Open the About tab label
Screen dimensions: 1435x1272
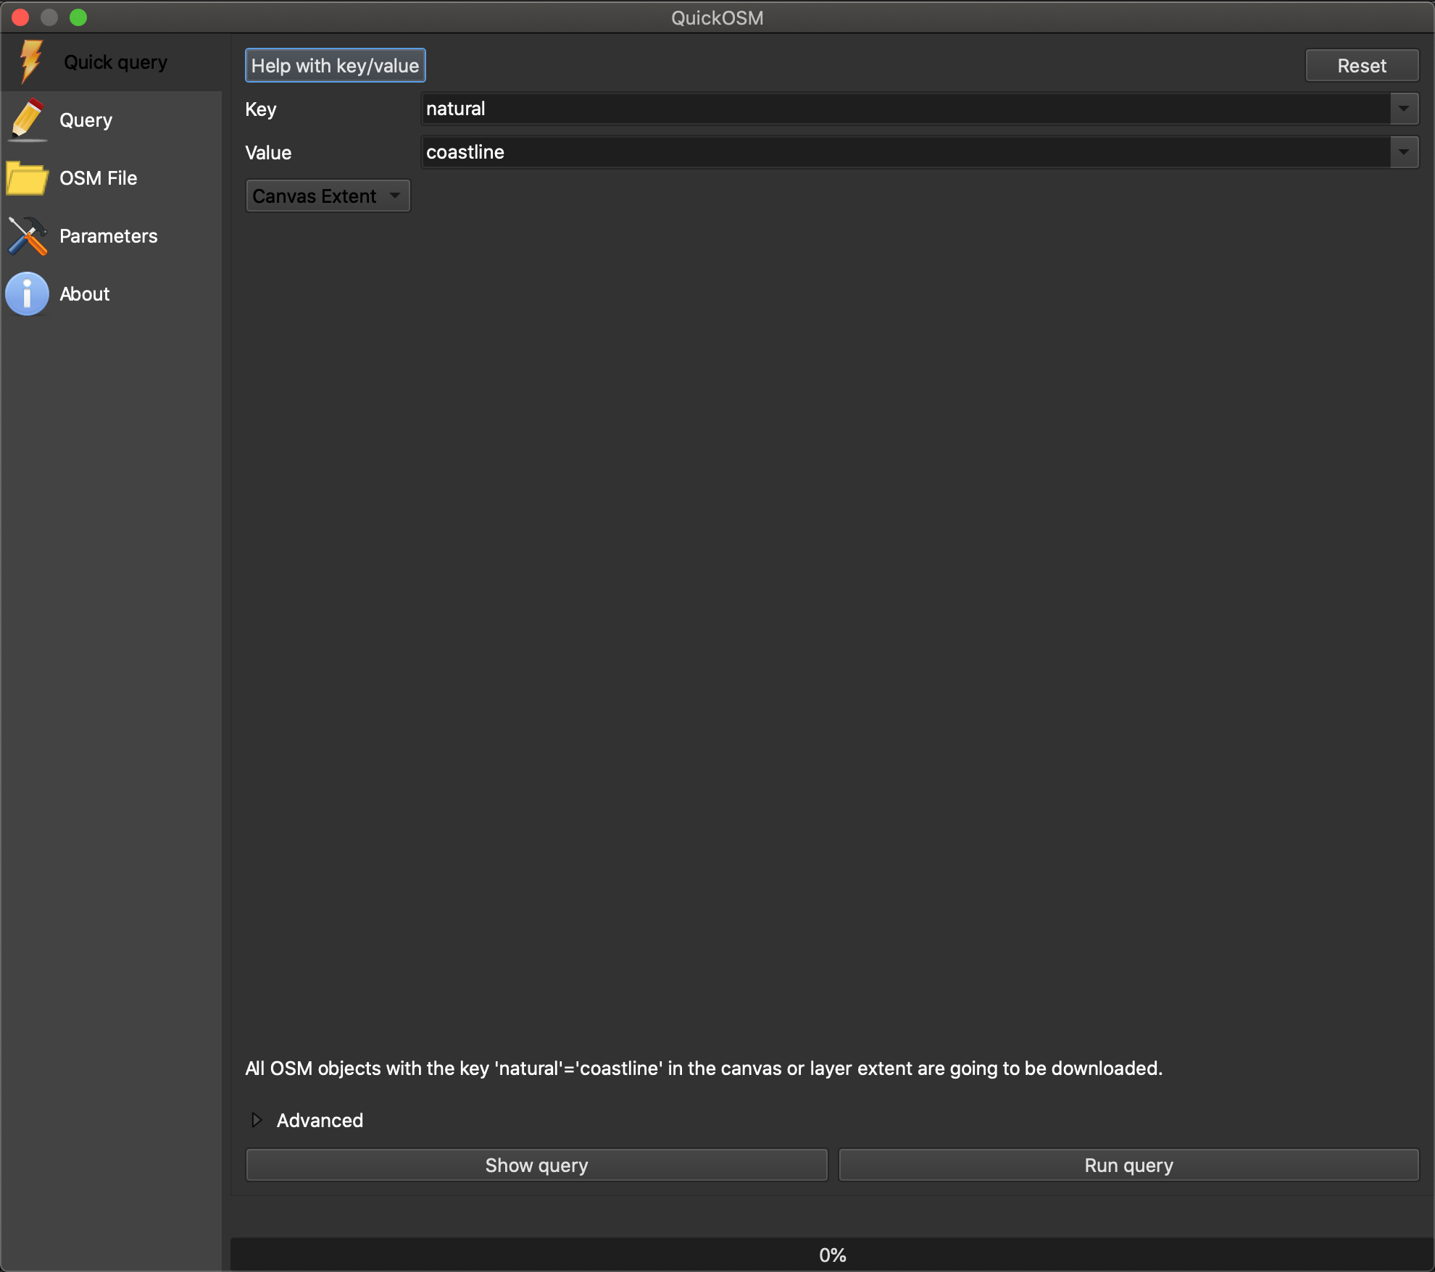pyautogui.click(x=84, y=294)
